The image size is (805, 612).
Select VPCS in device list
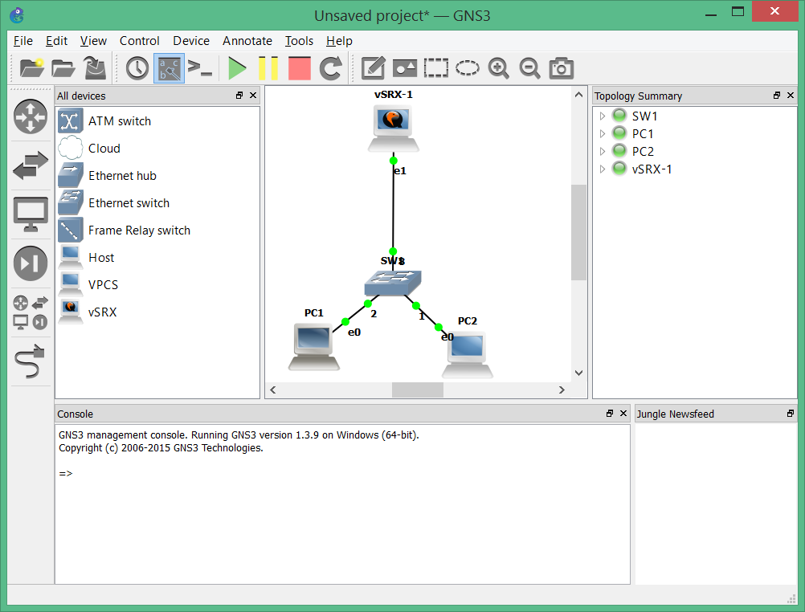tap(158, 284)
